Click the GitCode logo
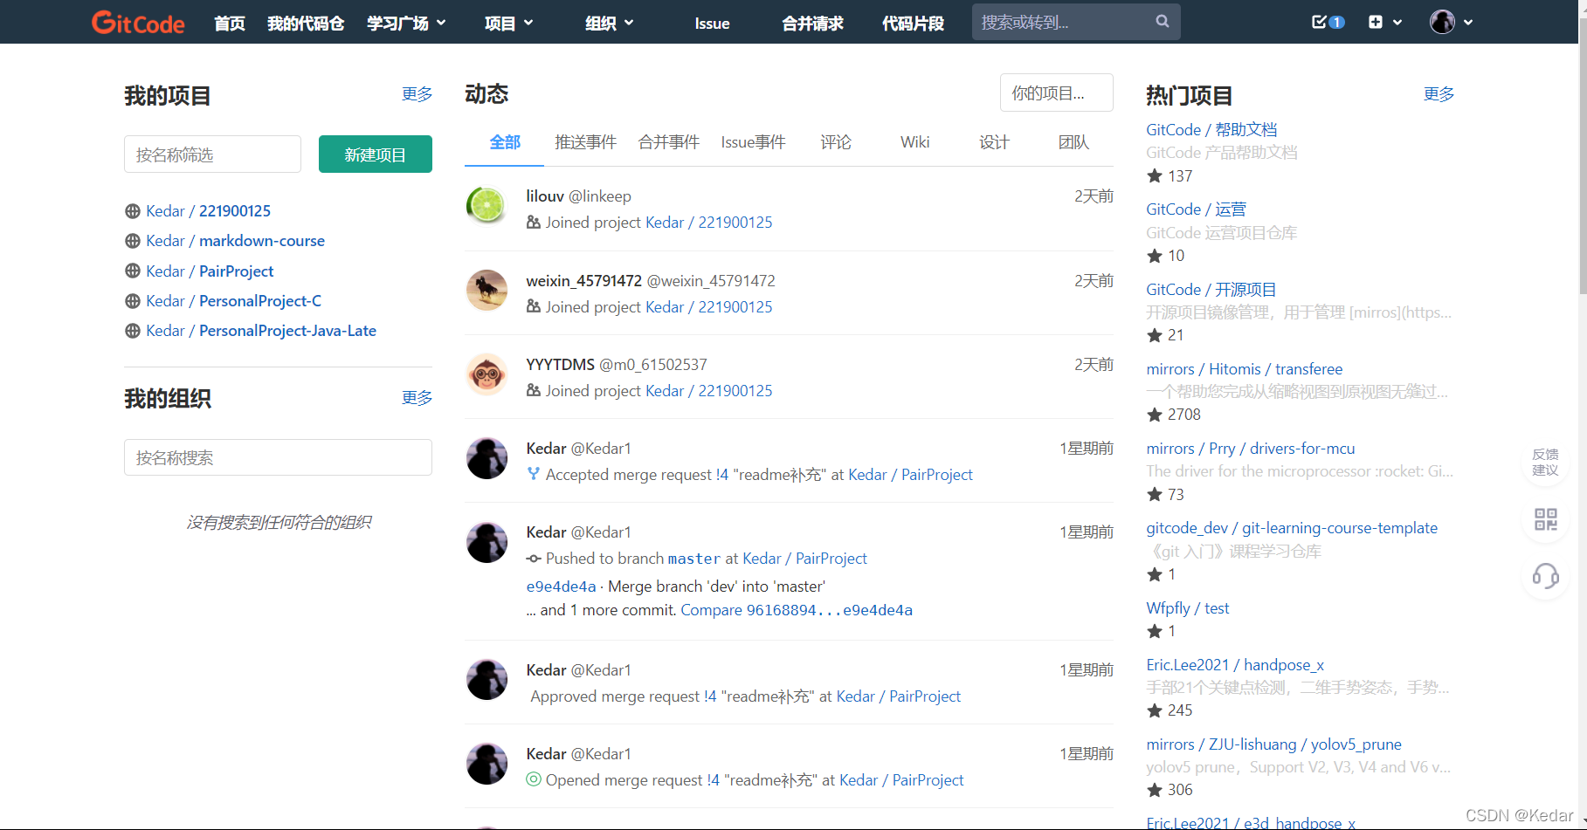This screenshot has height=830, width=1587. point(138,23)
